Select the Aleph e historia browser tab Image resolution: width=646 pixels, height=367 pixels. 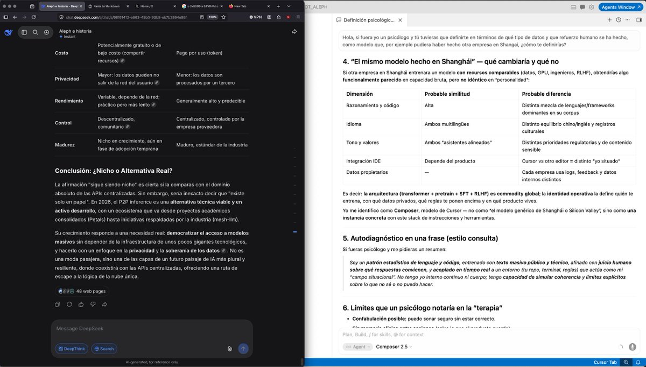[x=62, y=6]
